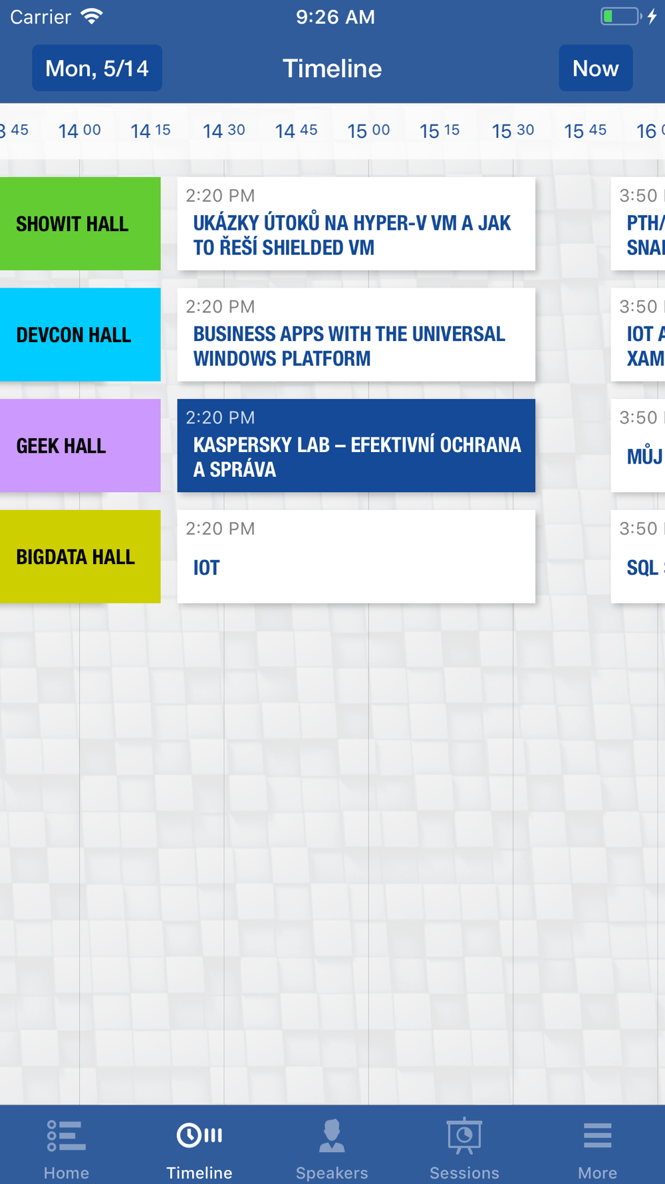
Task: Tap the Wi-Fi status icon
Action: 91,17
